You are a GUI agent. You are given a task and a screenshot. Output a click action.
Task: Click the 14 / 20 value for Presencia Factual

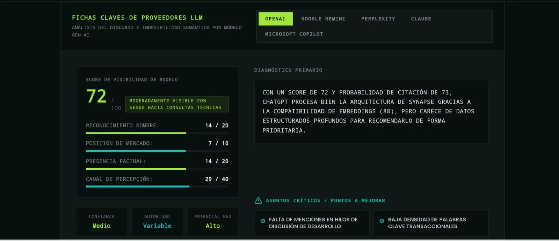[x=217, y=161]
